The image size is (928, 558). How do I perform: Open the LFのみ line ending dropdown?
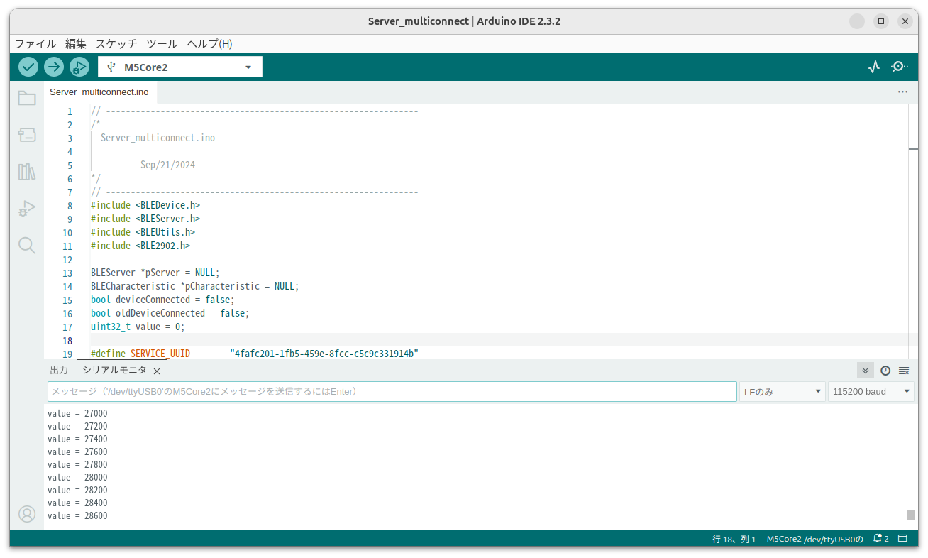coord(782,392)
